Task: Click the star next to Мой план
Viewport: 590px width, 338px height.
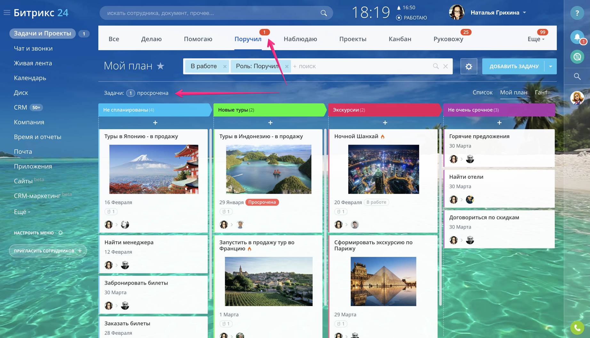Action: click(161, 66)
